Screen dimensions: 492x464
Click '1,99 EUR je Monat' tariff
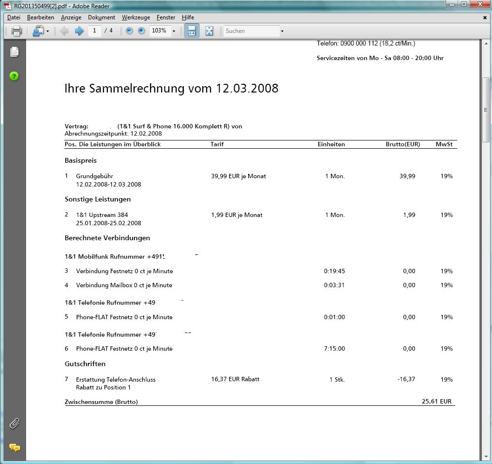pos(237,215)
